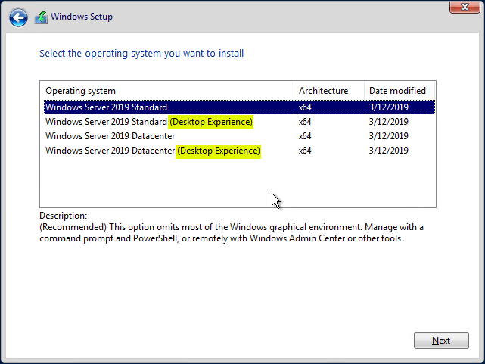
Task: Click the Next button
Action: [x=441, y=341]
